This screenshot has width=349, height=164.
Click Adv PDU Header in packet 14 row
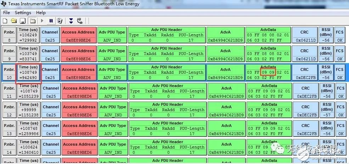pyautogui.click(x=168, y=147)
